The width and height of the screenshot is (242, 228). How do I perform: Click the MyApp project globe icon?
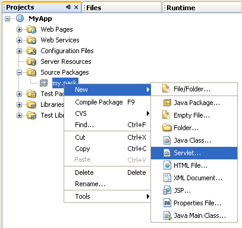click(20, 19)
